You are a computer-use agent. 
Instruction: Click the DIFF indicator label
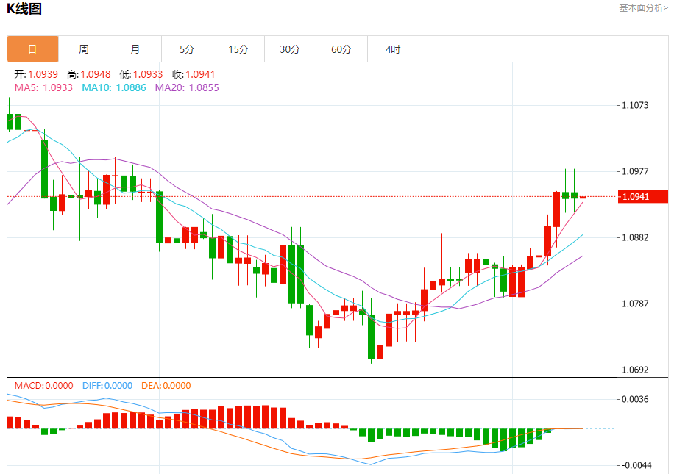click(x=107, y=386)
